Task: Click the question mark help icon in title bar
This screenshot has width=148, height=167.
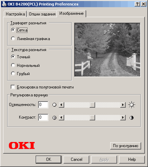Action: tap(137, 4)
